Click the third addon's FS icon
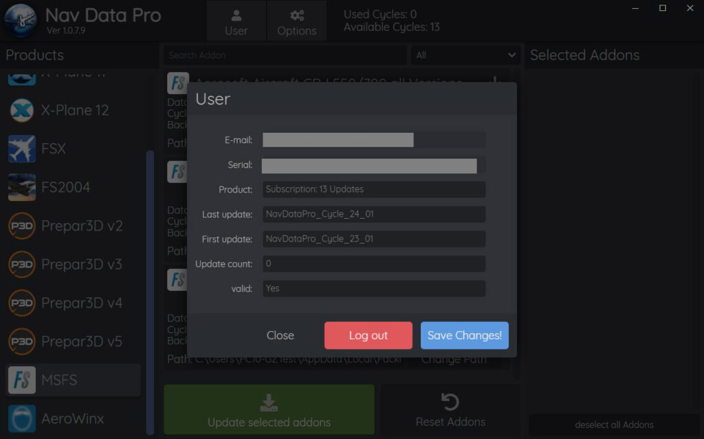The height and width of the screenshot is (439, 704). [177, 279]
